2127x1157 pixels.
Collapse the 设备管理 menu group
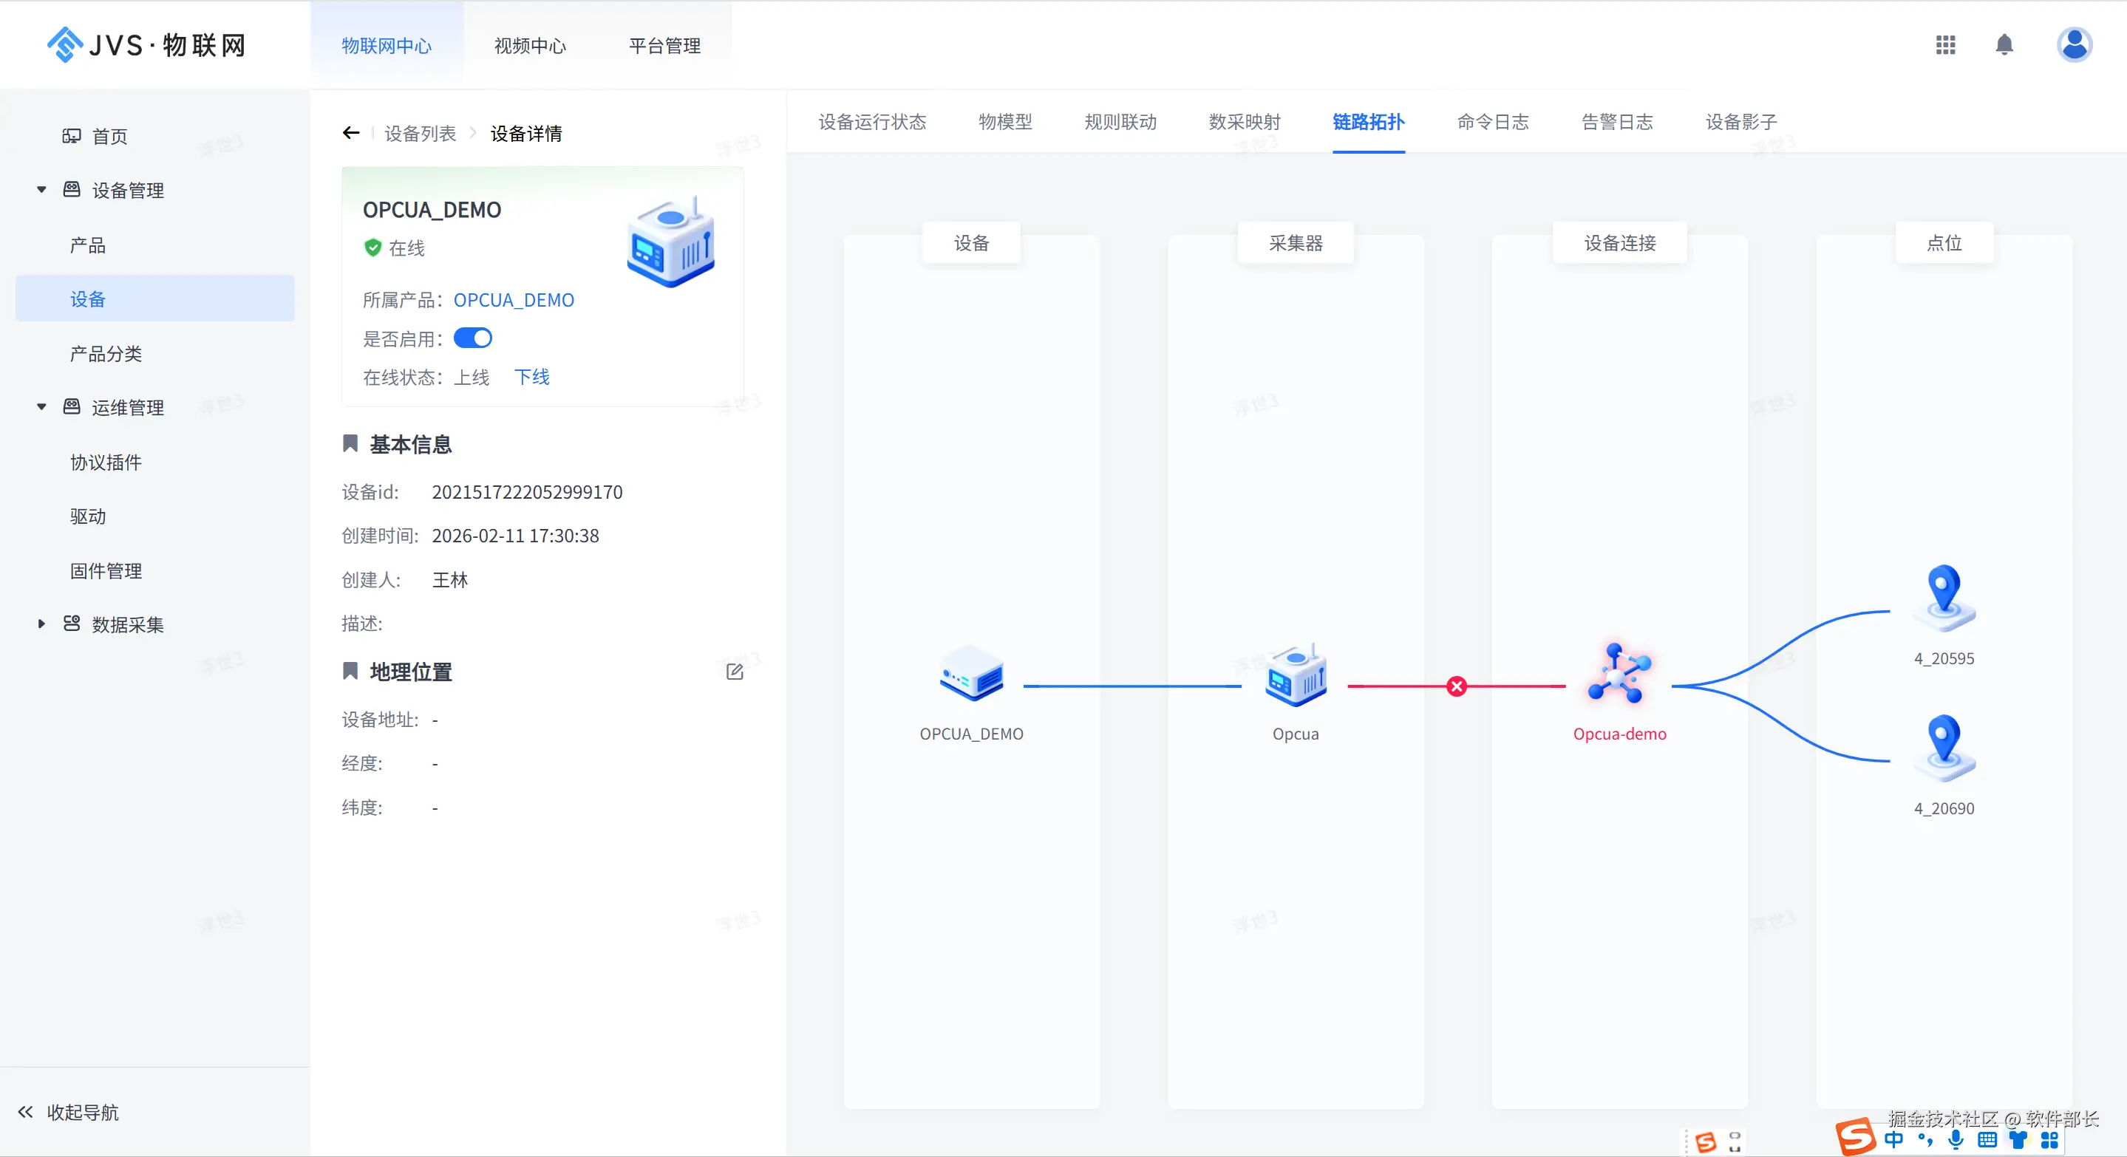pyautogui.click(x=41, y=190)
